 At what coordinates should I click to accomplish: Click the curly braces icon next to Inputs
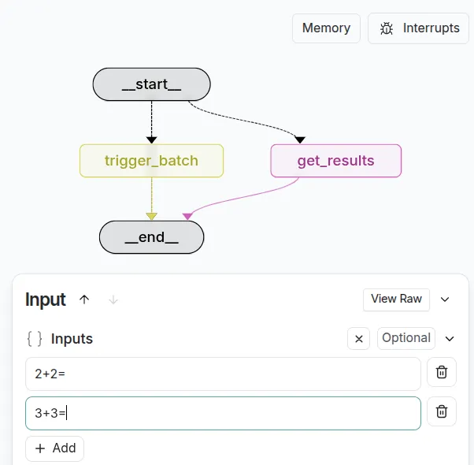click(x=35, y=339)
